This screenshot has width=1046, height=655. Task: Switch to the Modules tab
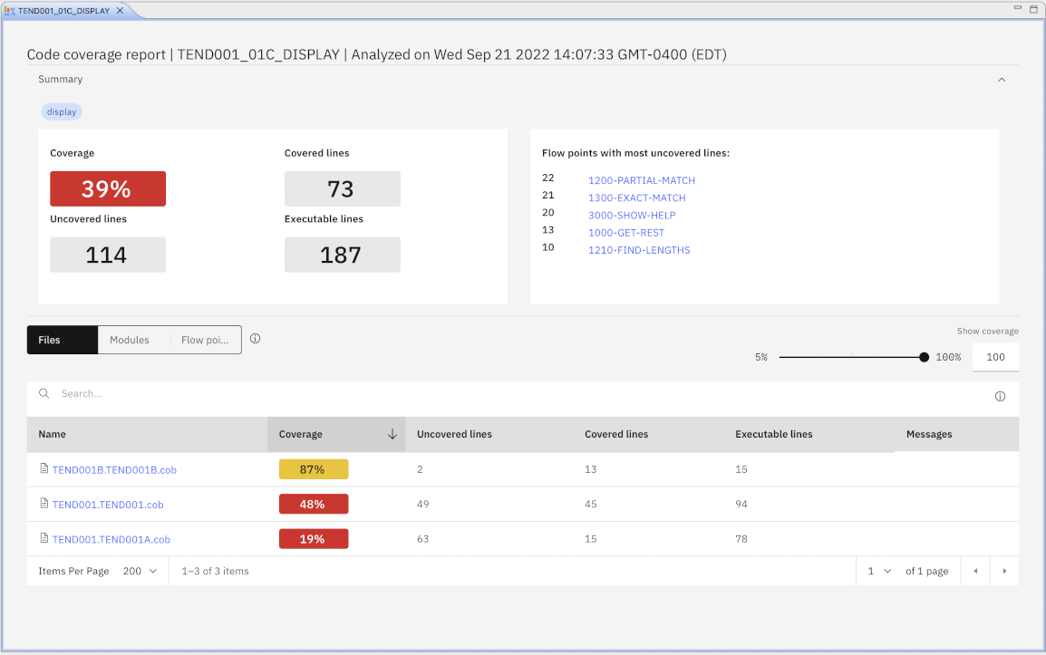click(x=131, y=340)
